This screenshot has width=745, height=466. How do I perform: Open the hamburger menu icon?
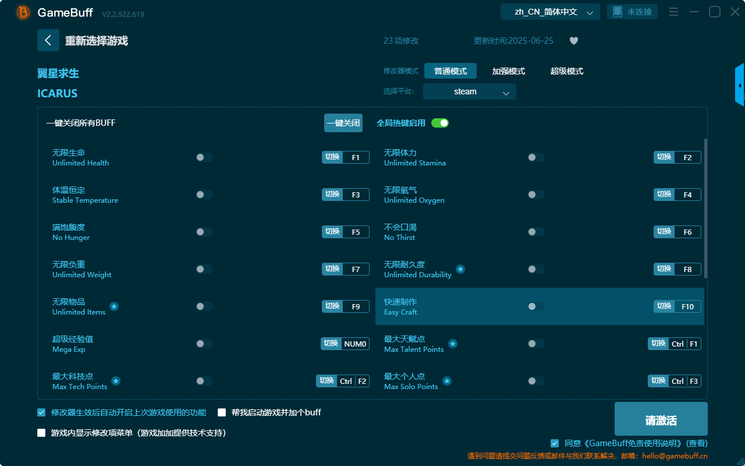673,11
